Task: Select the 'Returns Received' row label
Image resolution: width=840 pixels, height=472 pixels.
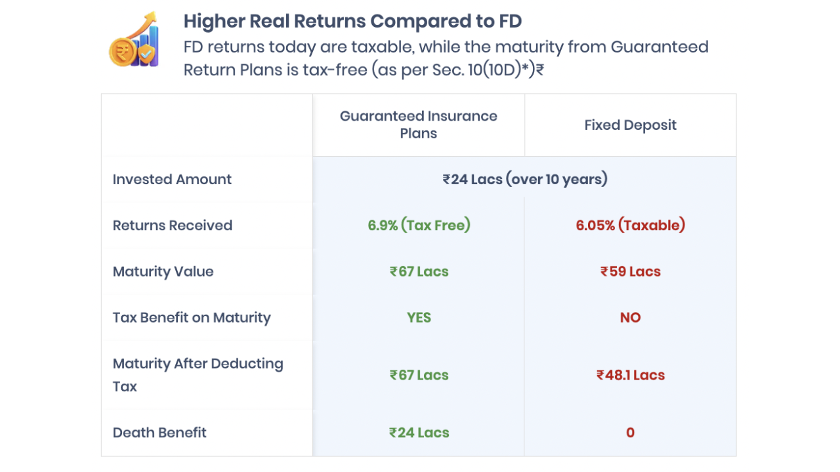Action: 173,226
